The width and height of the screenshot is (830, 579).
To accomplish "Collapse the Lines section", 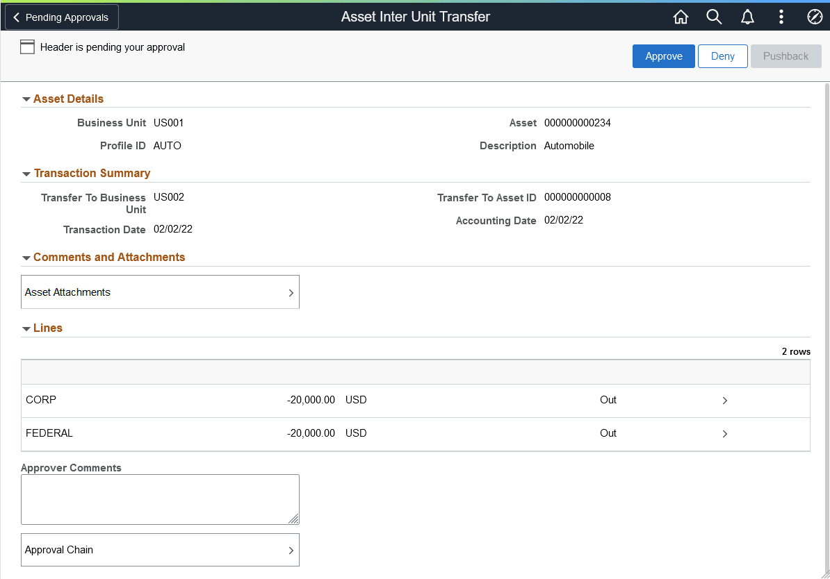I will click(26, 328).
